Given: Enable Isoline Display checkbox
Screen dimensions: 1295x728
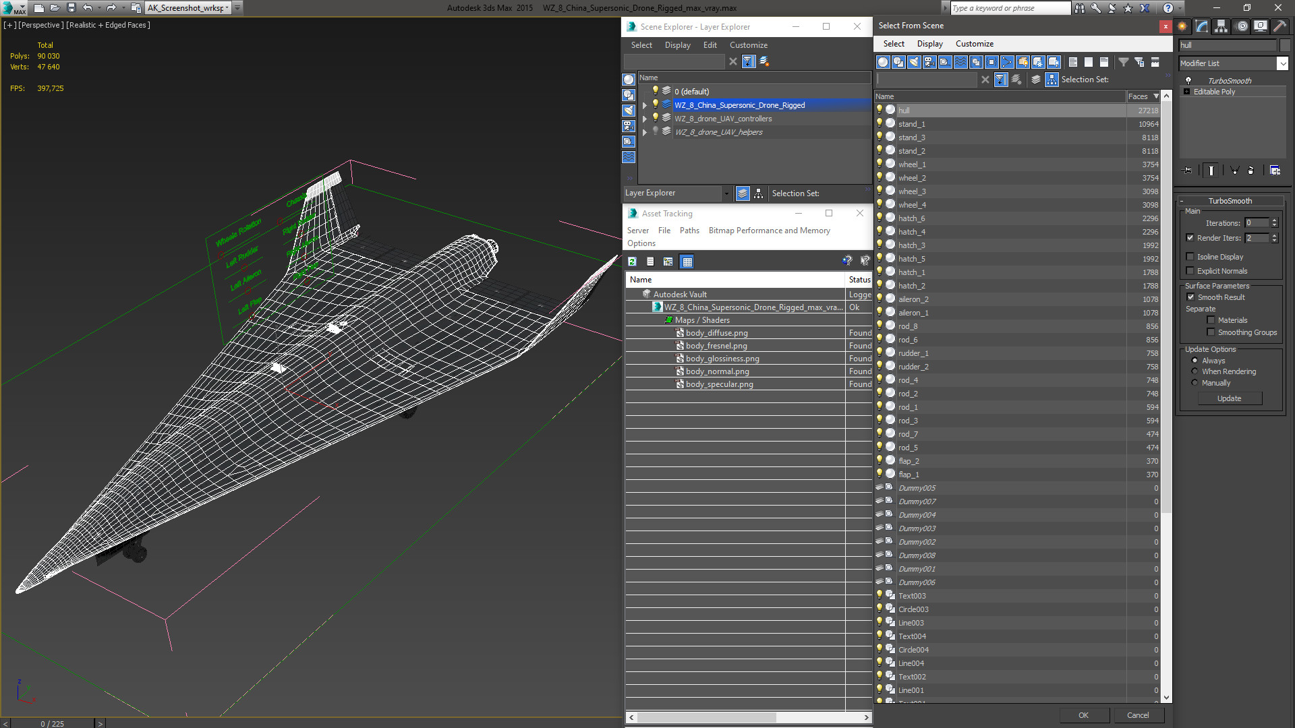Looking at the screenshot, I should tap(1190, 257).
